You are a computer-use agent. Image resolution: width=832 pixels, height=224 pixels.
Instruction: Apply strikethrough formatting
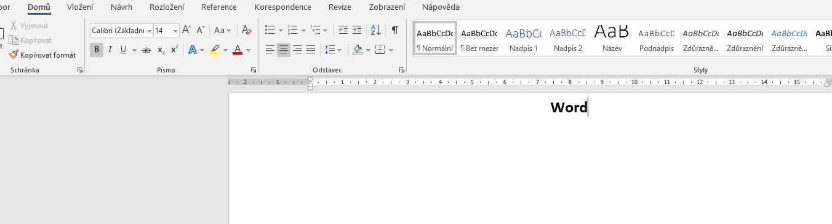146,50
